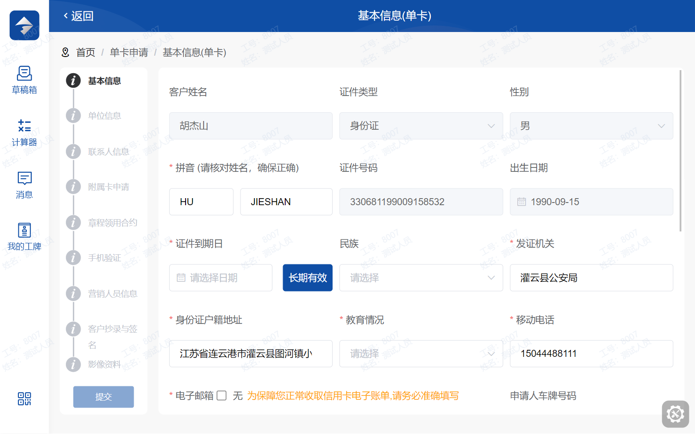Expand the 教育情况 请选择 dropdown
This screenshot has width=695, height=434.
coord(421,354)
